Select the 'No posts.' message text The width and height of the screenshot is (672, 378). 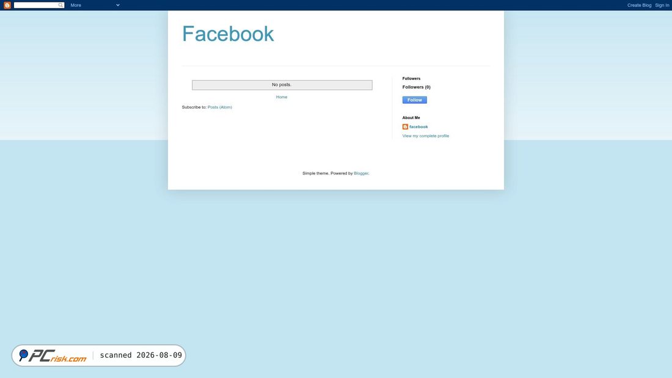click(x=282, y=85)
